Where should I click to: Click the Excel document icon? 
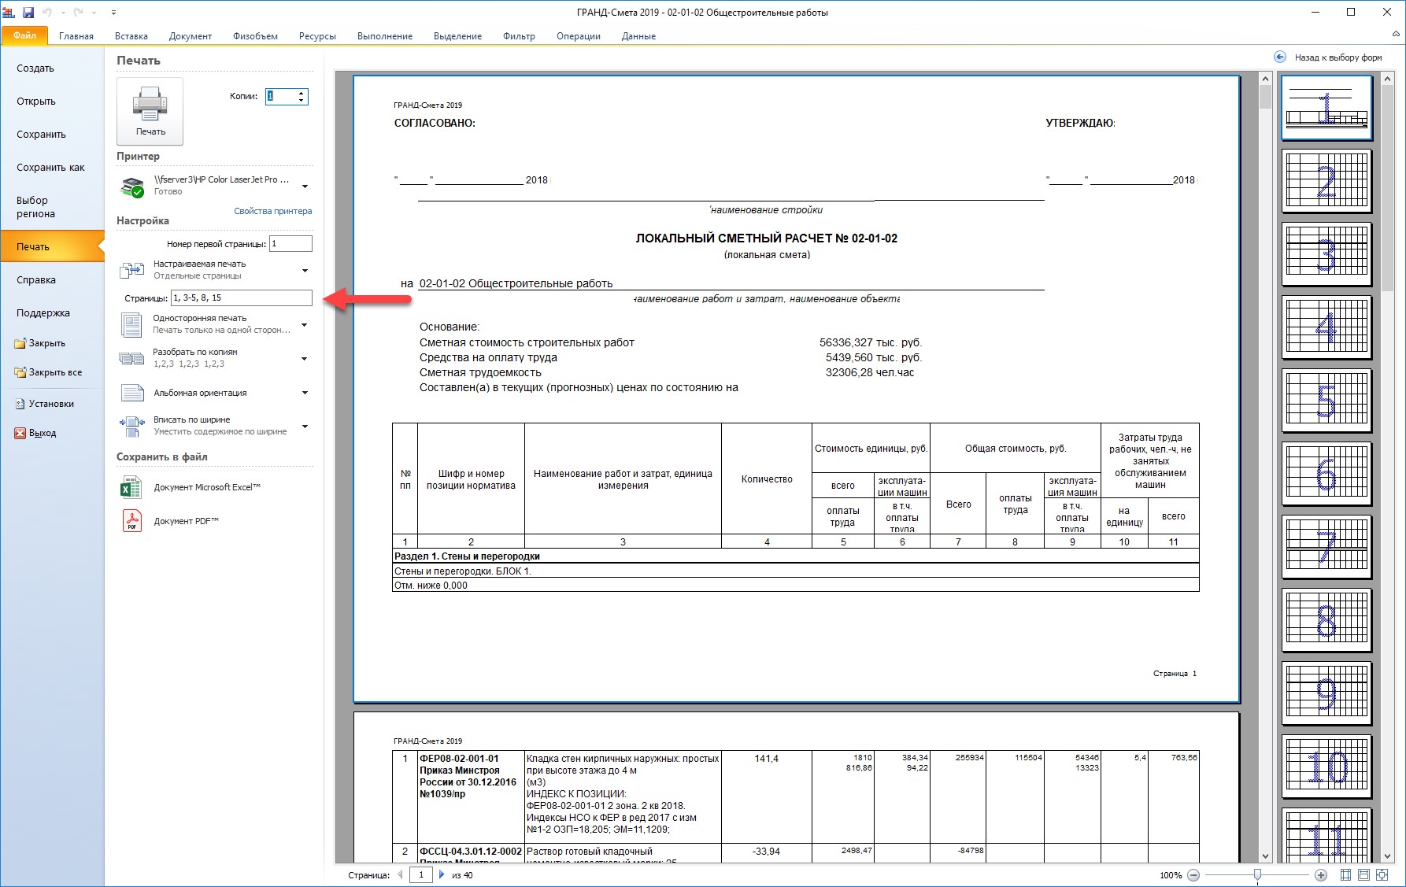click(x=131, y=487)
